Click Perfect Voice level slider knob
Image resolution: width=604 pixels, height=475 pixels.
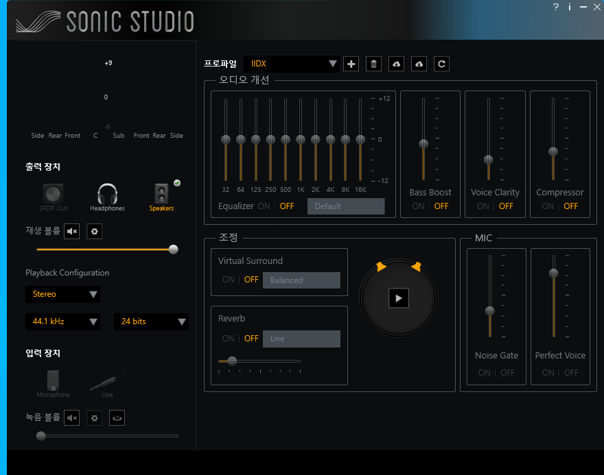click(x=553, y=273)
